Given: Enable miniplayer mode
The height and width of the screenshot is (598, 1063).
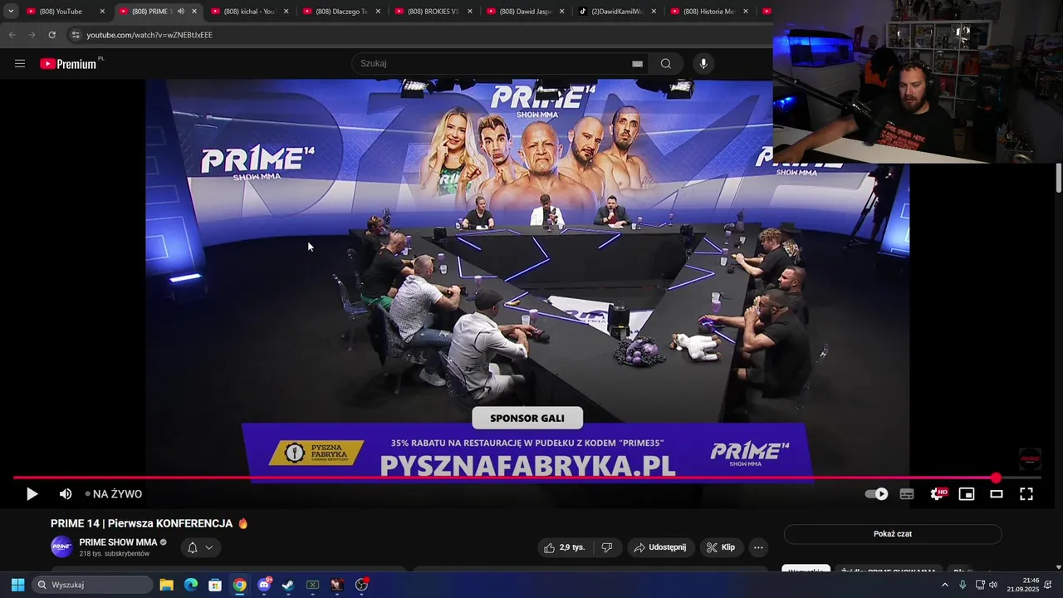Looking at the screenshot, I should pyautogui.click(x=967, y=494).
